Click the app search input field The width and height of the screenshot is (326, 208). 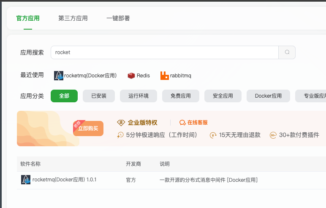164,52
